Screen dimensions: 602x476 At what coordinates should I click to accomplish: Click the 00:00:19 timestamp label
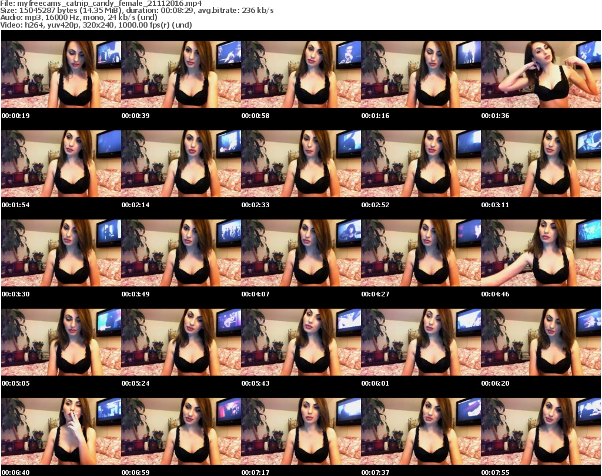(x=16, y=116)
